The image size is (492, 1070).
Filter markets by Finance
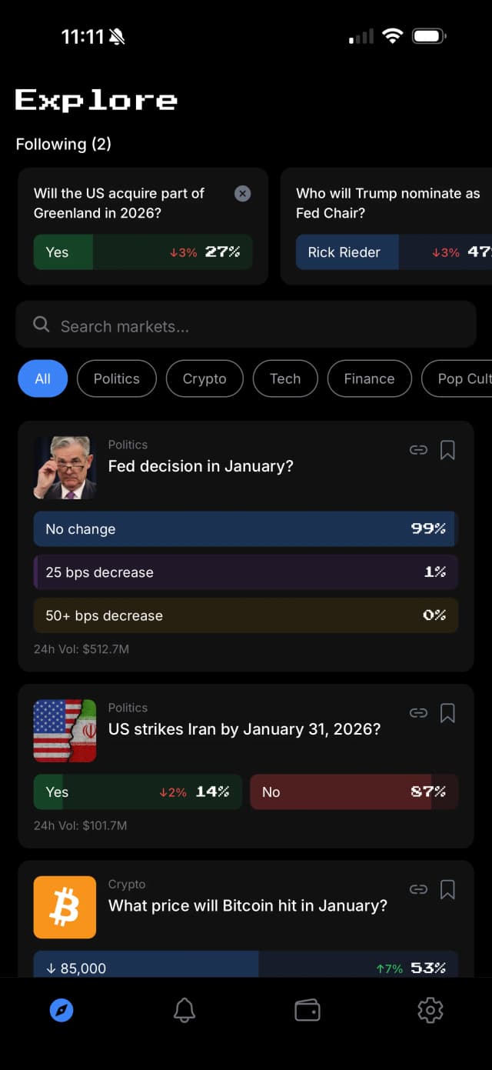click(x=369, y=378)
